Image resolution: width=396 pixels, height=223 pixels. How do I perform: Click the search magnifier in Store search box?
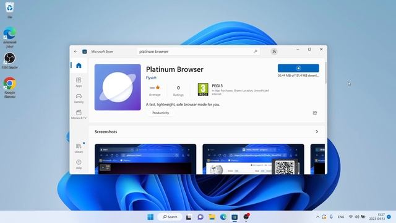coord(256,51)
